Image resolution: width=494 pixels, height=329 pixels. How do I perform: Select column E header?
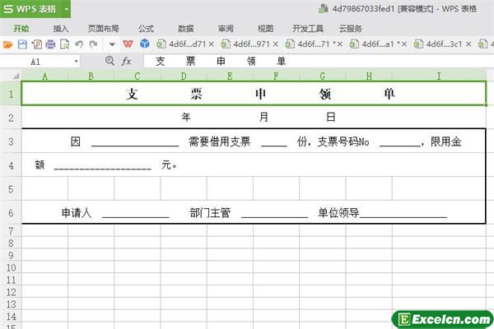coord(230,76)
